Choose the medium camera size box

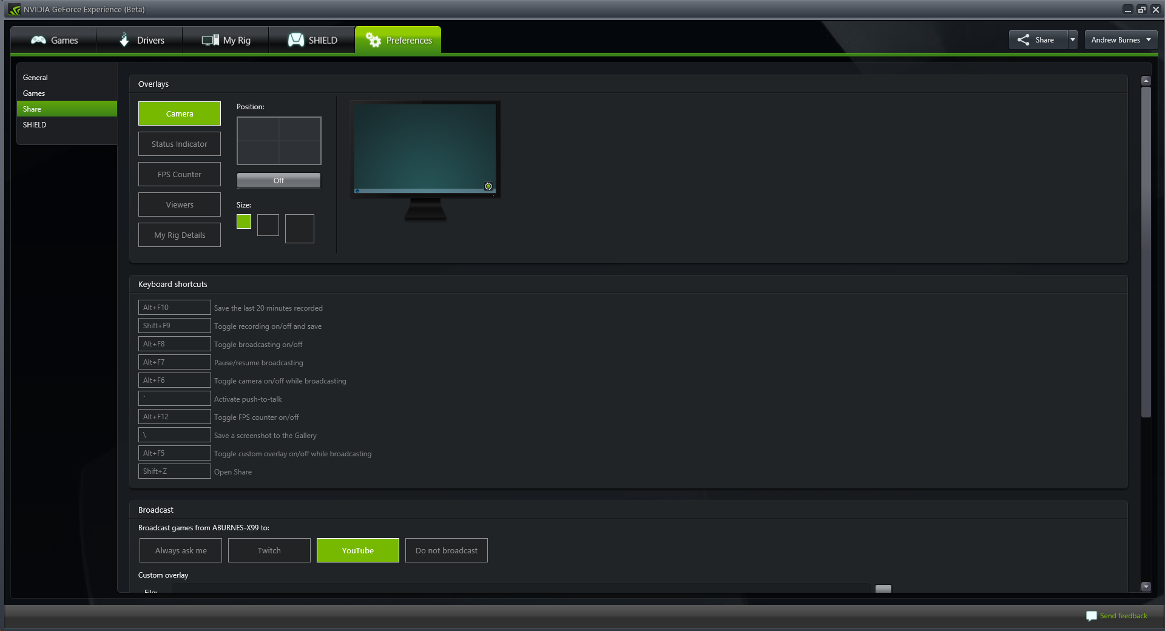pos(268,225)
